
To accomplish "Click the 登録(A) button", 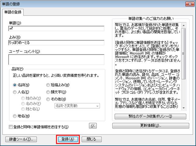I will tap(68, 139).
